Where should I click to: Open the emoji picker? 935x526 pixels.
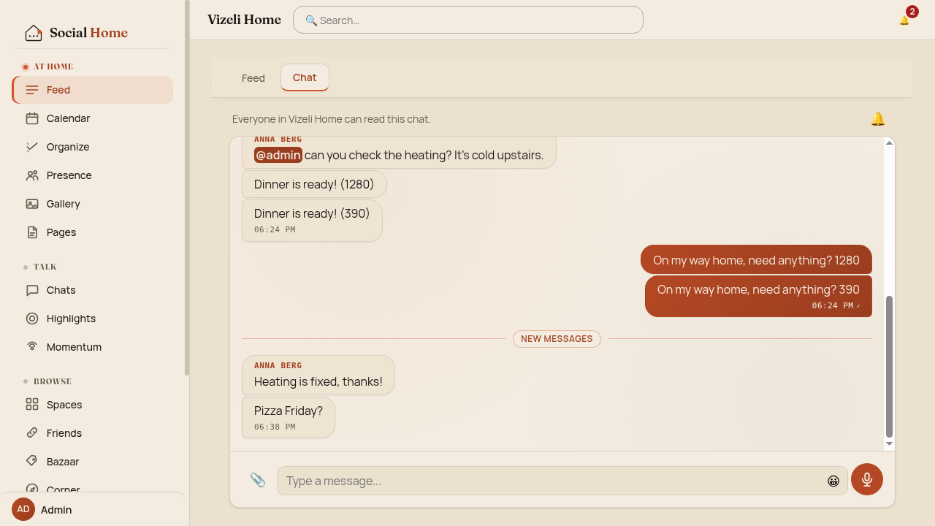click(x=833, y=481)
